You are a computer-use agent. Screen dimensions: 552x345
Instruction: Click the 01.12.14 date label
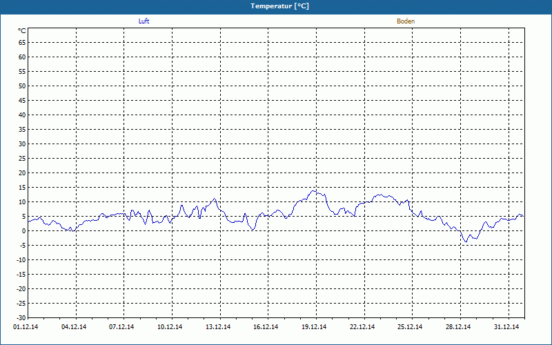click(26, 327)
